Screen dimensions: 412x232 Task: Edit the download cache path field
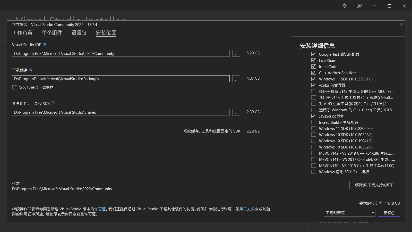[x=121, y=79]
